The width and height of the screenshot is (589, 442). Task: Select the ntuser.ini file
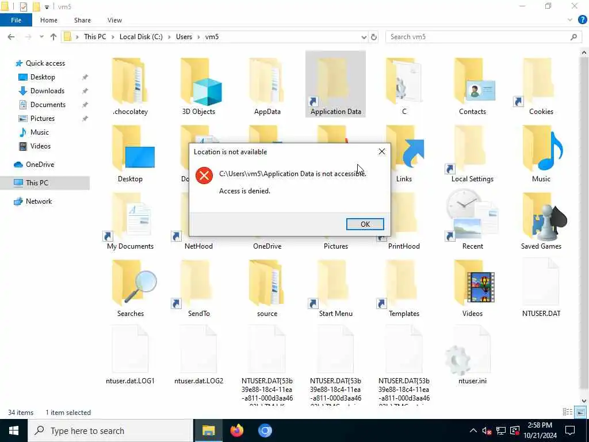tap(472, 355)
